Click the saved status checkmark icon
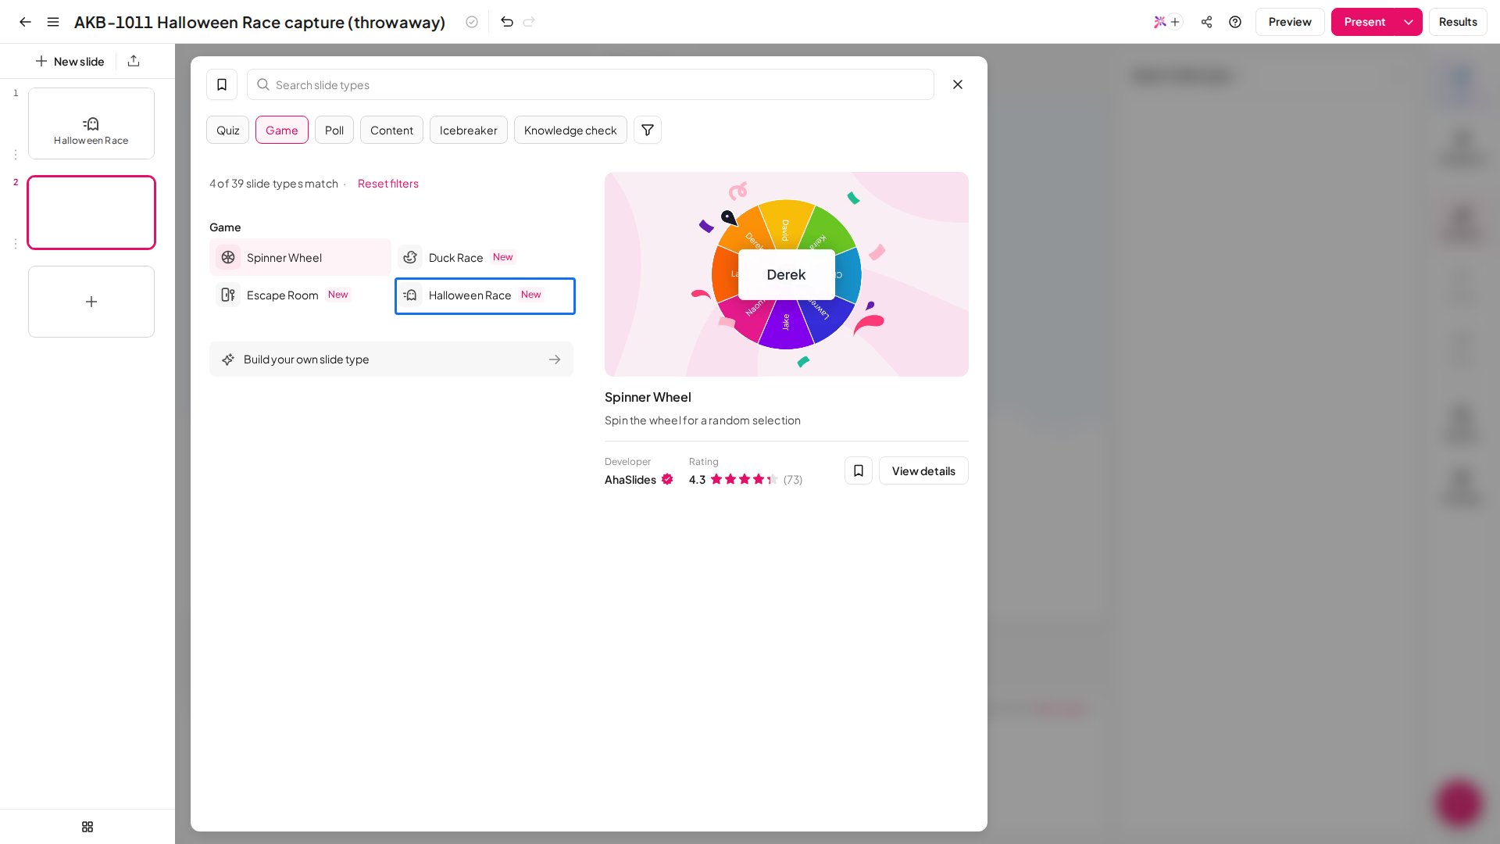The image size is (1500, 844). pyautogui.click(x=472, y=22)
